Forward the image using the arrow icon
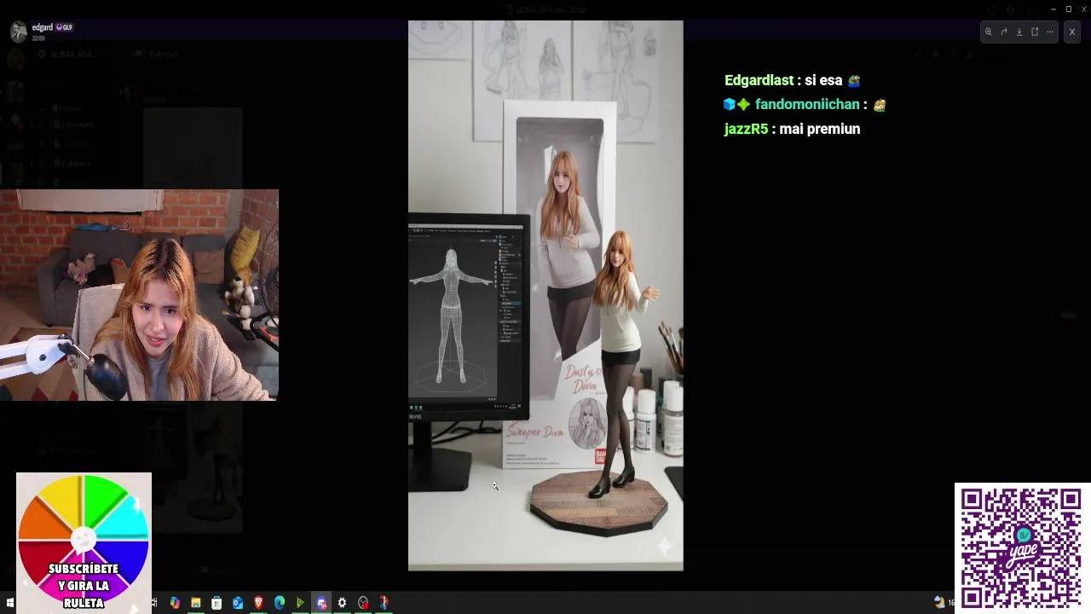The width and height of the screenshot is (1091, 614). pyautogui.click(x=1004, y=32)
